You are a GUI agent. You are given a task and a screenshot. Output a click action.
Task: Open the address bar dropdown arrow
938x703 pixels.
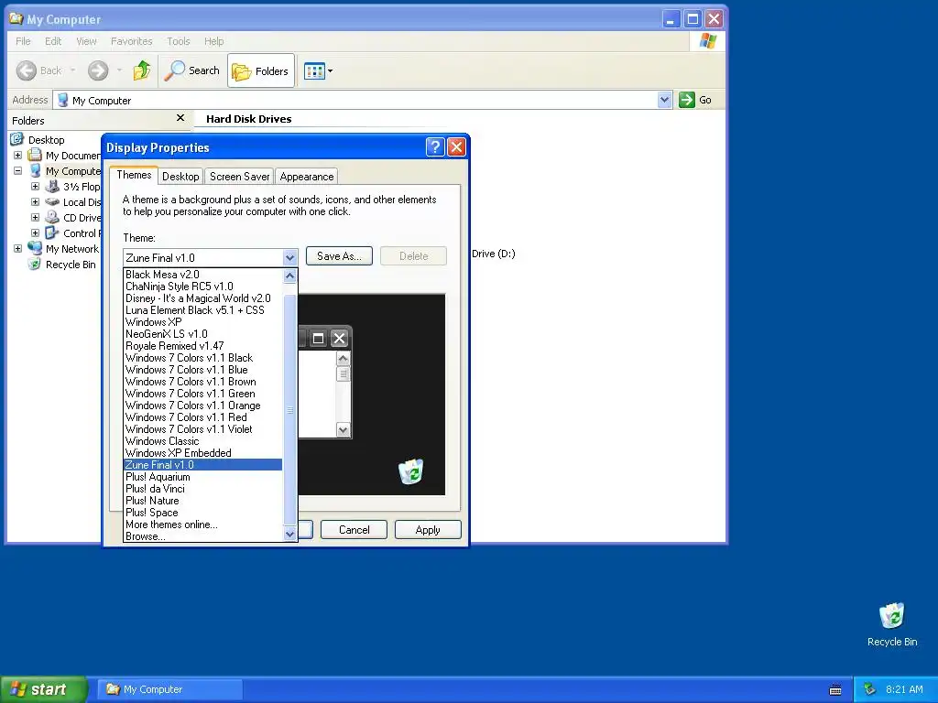664,100
